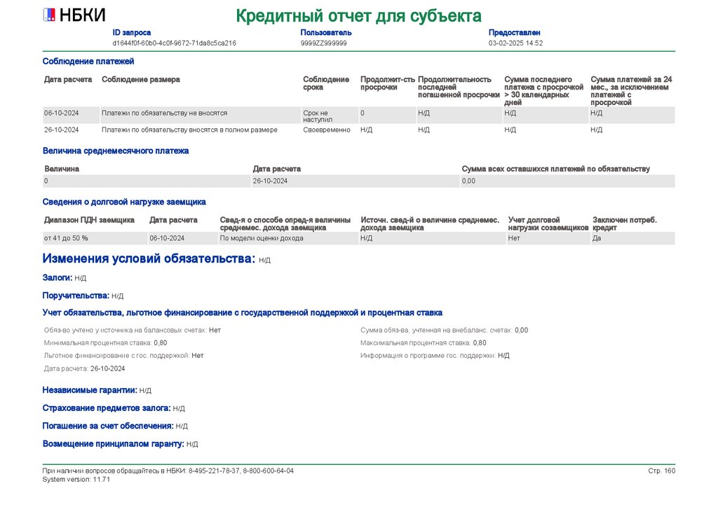Screen dimensions: 718x507
Task: Click Сведения о долговой нагрузке заемщика heading
Action: [124, 202]
